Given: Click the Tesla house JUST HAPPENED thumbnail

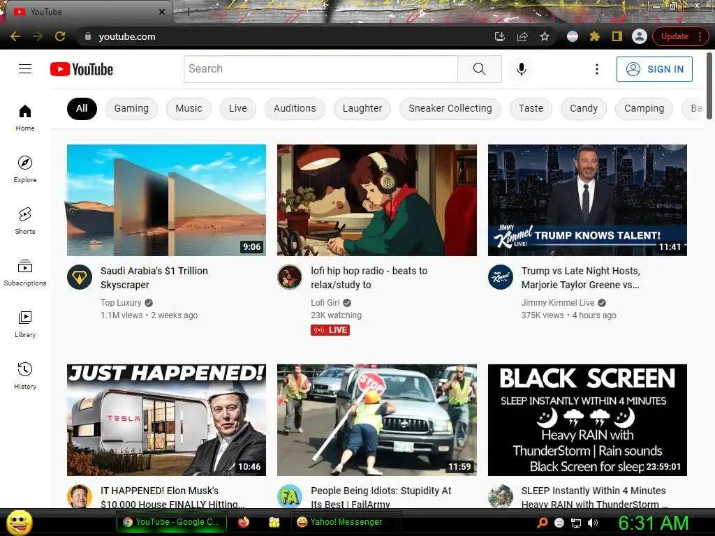Looking at the screenshot, I should [166, 419].
